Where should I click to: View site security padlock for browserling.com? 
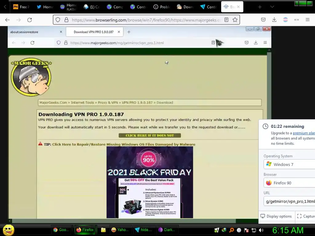66,20
